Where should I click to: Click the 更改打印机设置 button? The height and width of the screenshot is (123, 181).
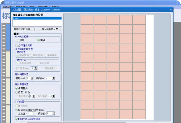24,29
